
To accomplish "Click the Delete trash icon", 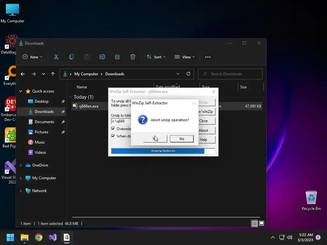I will pos(133,57).
